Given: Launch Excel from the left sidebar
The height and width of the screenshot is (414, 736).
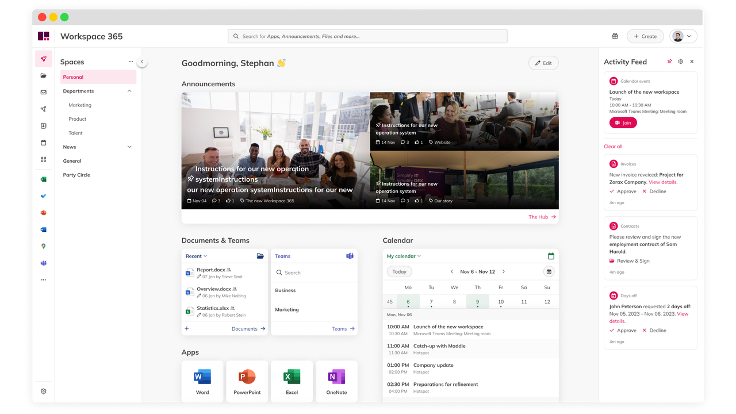Looking at the screenshot, I should pyautogui.click(x=43, y=179).
